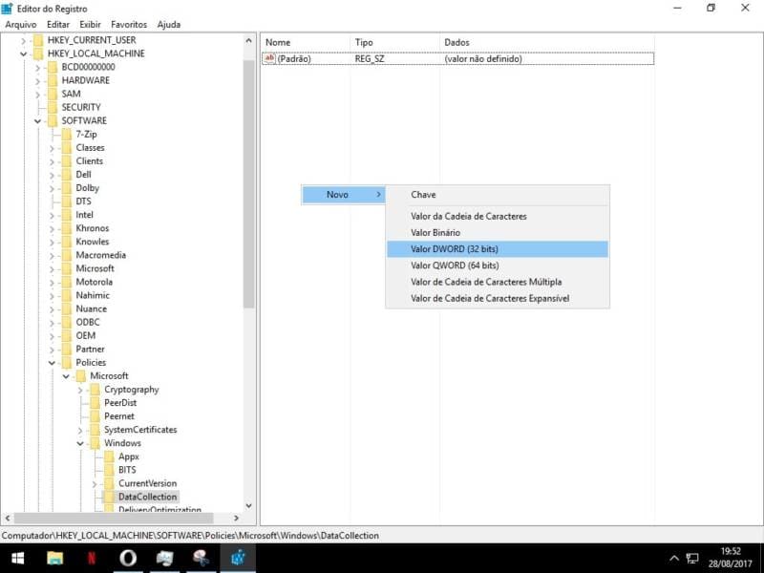Click the tree horizontal scrollbar thumb
Image resolution: width=764 pixels, height=573 pixels.
[114, 518]
